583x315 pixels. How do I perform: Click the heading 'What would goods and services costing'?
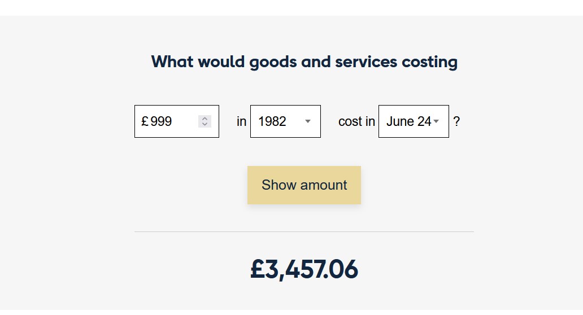point(304,62)
